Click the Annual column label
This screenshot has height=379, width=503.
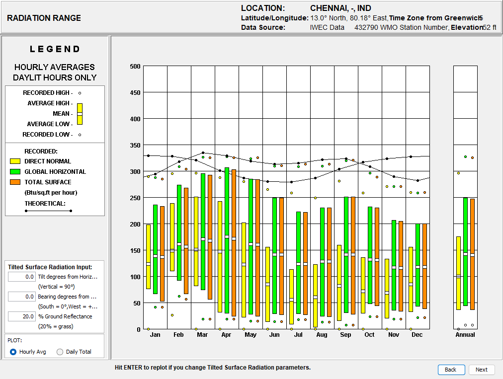click(465, 334)
